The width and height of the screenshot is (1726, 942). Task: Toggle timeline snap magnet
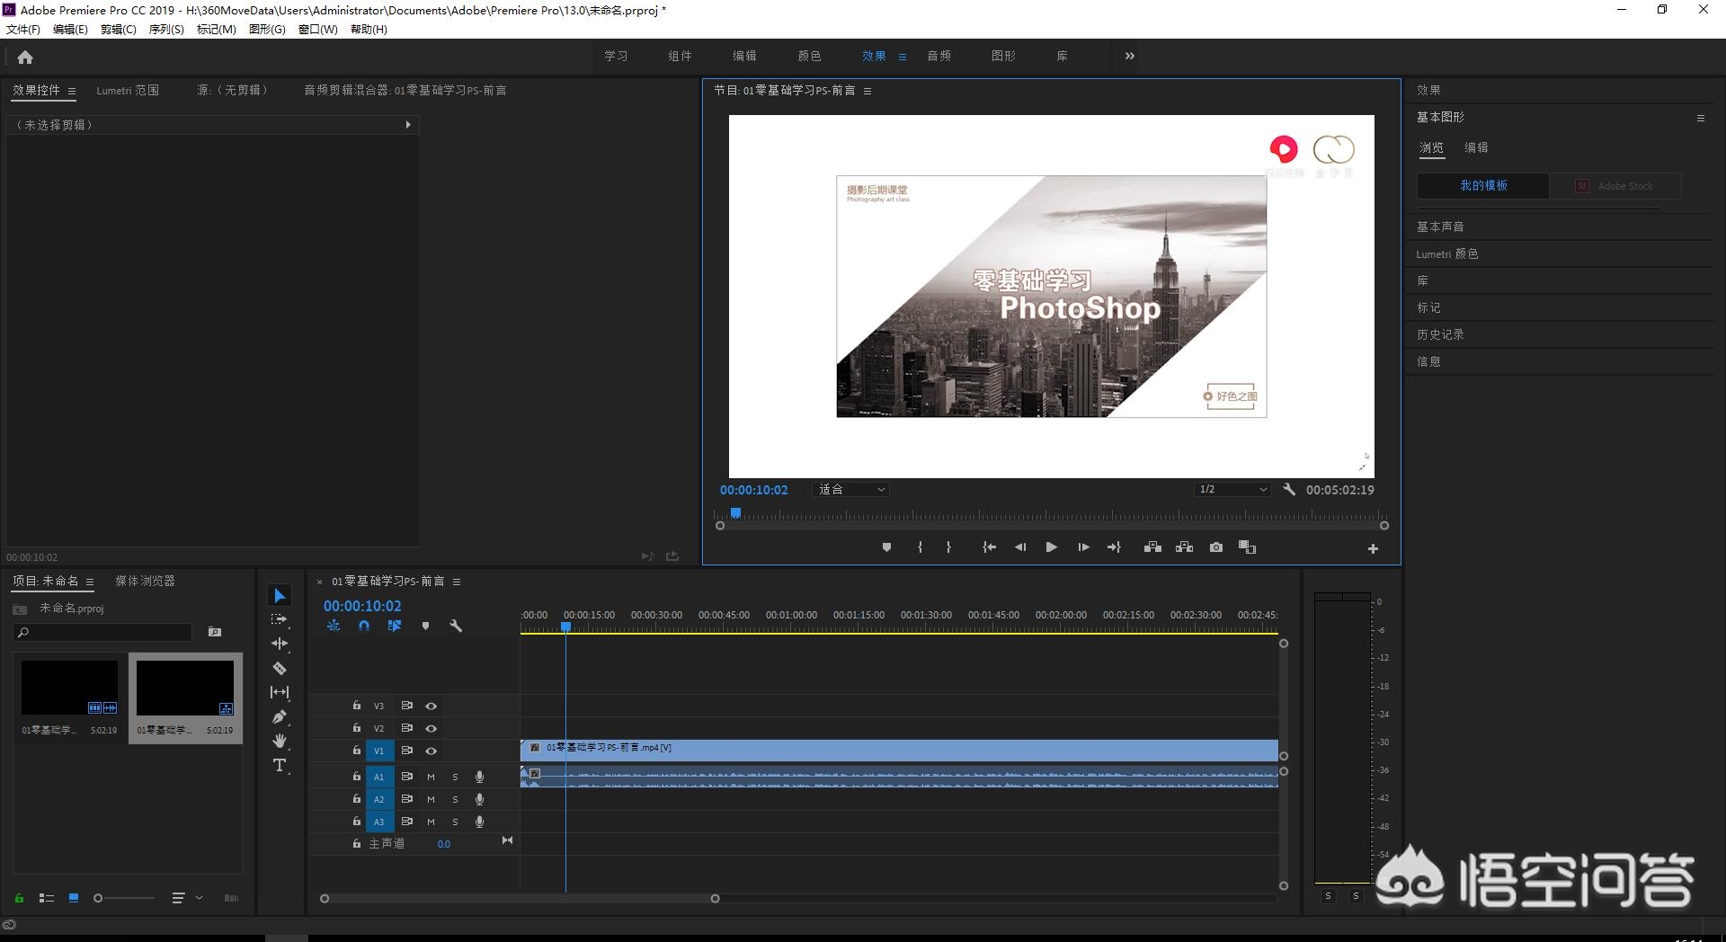pos(364,626)
